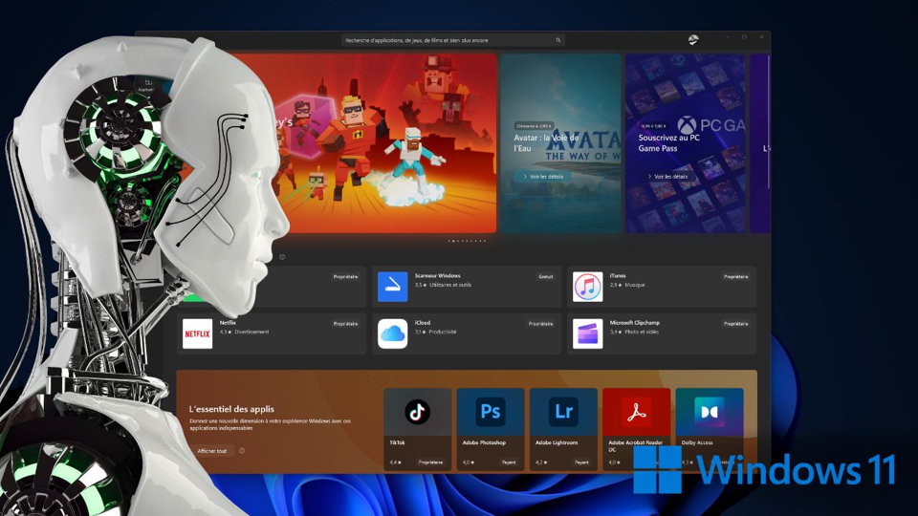Select the Dolby Access tile icon
This screenshot has height=516, width=918.
[710, 412]
